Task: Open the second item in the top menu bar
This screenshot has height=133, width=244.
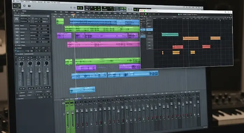Action: coord(22,1)
